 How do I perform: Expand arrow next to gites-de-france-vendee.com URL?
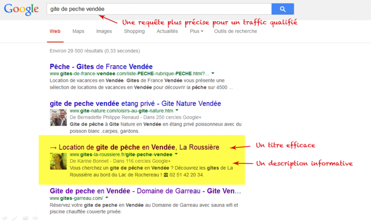point(213,73)
